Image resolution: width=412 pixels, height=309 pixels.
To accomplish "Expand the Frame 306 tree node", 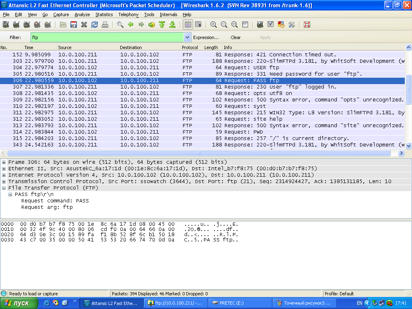I will point(4,163).
